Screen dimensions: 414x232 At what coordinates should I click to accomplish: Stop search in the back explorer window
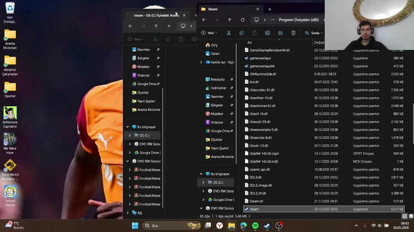coord(169,26)
